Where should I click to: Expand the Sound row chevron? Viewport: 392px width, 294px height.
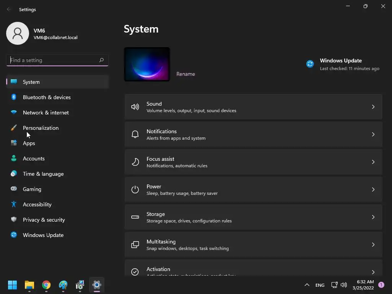pos(373,107)
